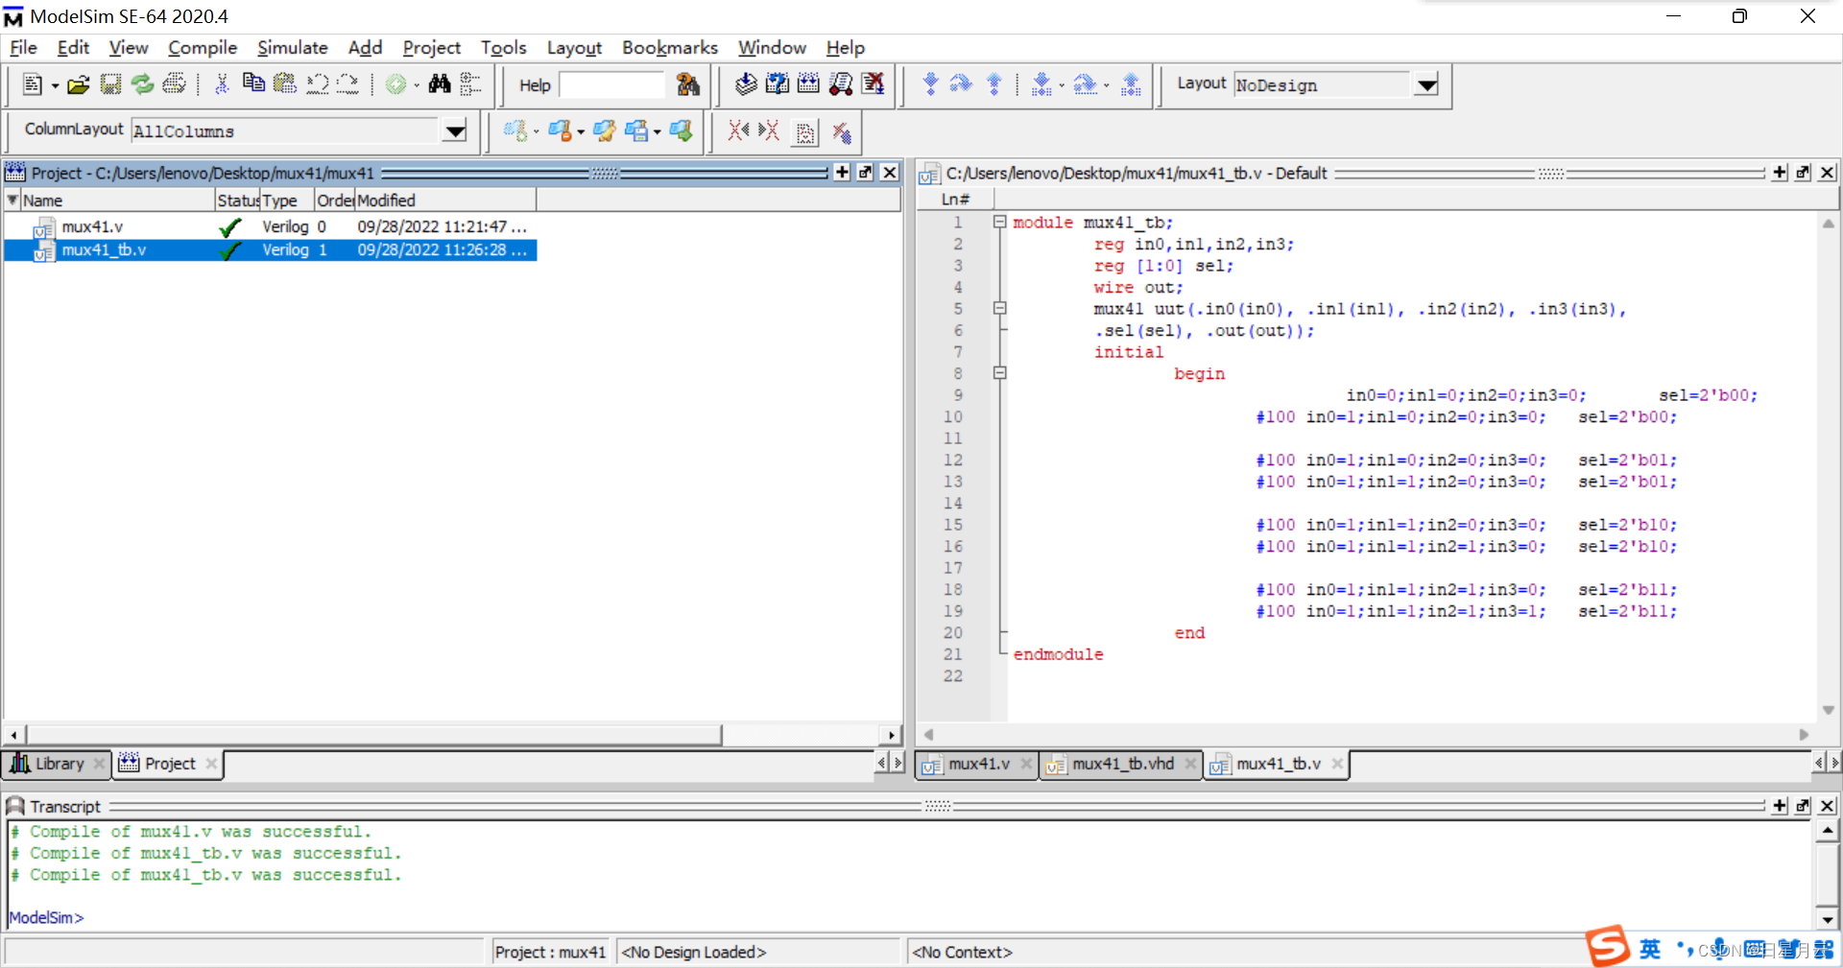Click the Add Bookmark toolbar icon
Image resolution: width=1843 pixels, height=968 pixels.
point(515,130)
